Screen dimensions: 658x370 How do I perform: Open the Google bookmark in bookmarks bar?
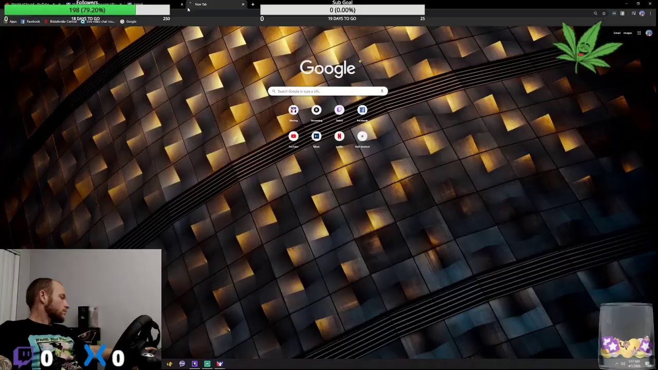(128, 22)
